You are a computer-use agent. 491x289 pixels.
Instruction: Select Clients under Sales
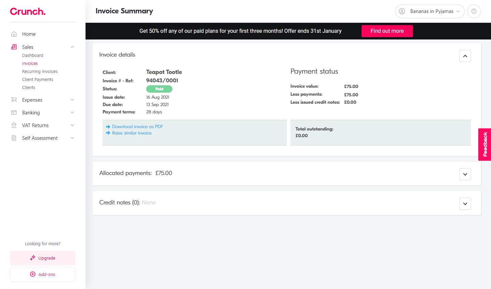tap(29, 88)
